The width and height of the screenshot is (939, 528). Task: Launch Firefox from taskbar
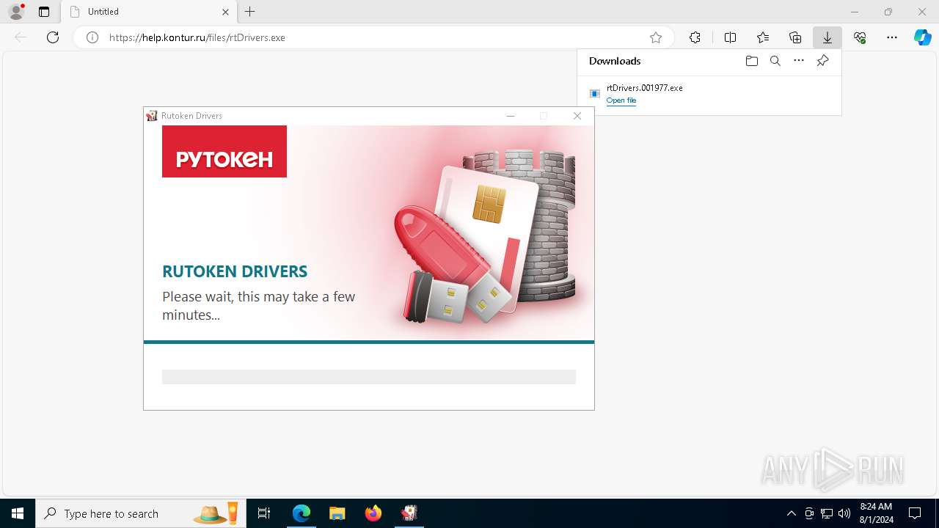(x=373, y=513)
